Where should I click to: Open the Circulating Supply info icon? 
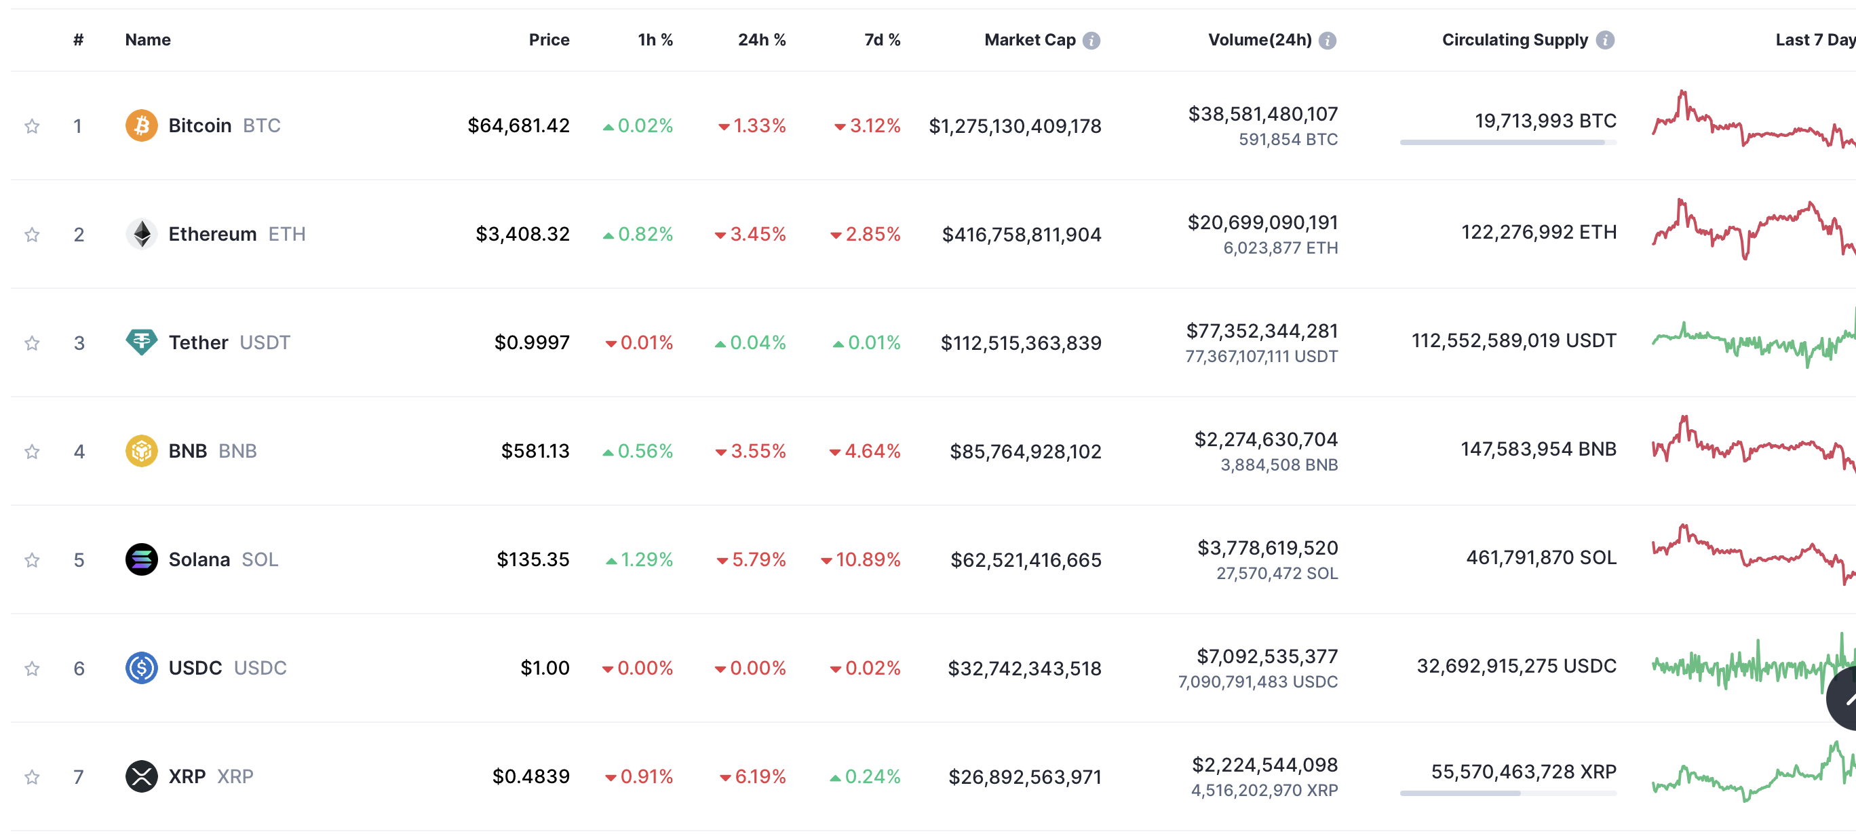[1604, 40]
